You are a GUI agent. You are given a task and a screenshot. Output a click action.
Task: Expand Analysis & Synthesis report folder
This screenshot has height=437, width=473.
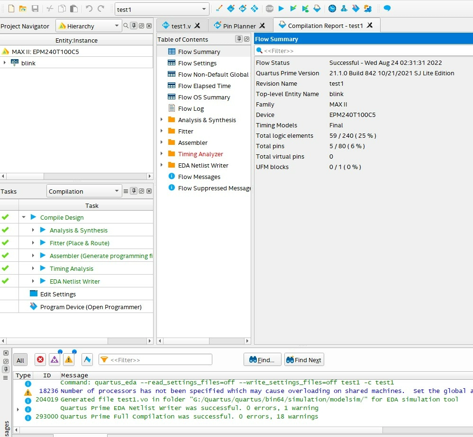(x=162, y=120)
